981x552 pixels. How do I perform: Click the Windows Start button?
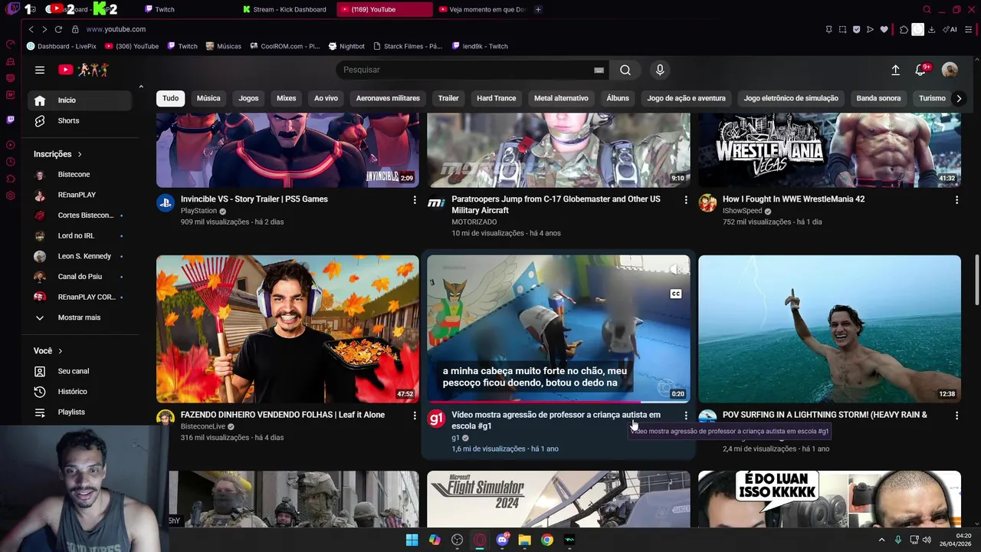[x=412, y=540]
